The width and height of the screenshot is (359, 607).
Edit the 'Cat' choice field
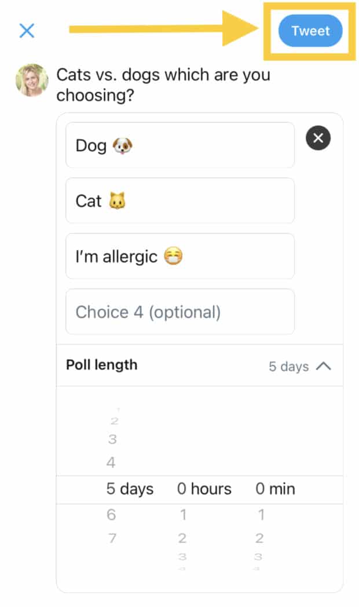(179, 201)
